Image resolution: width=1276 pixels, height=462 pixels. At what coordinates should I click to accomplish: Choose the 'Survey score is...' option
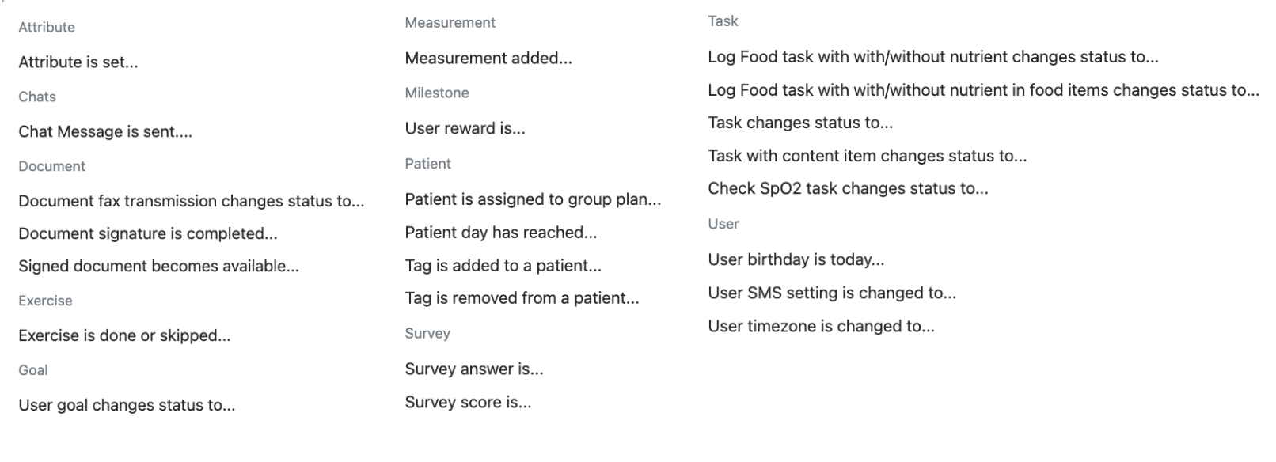point(468,403)
